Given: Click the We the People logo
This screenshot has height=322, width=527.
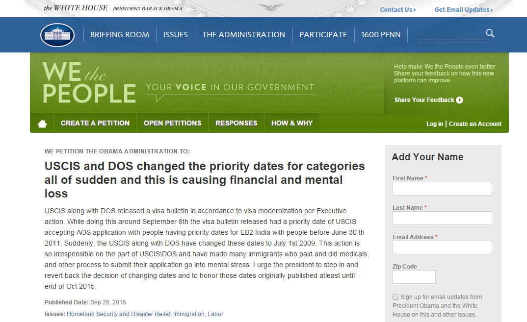Looking at the screenshot, I should (89, 83).
